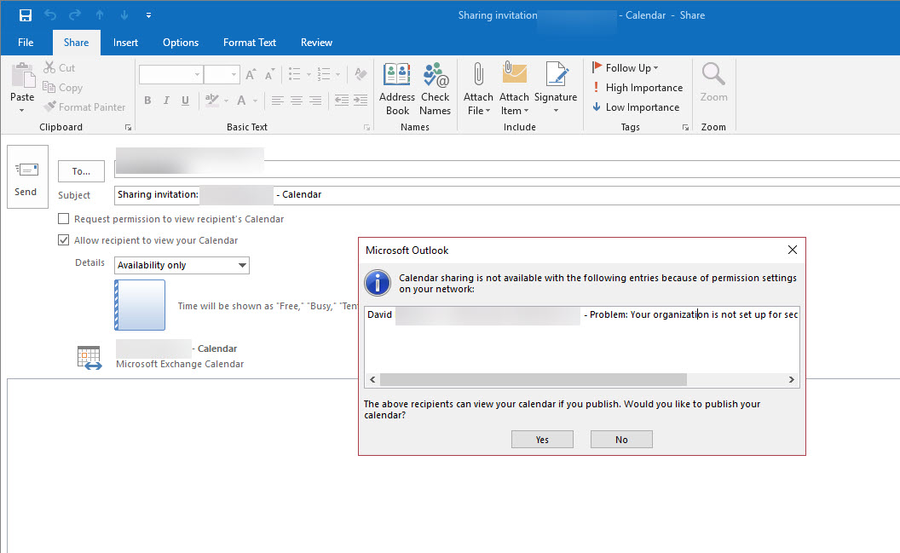This screenshot has height=553, width=900.
Task: Open the Format Text tab
Action: click(250, 43)
